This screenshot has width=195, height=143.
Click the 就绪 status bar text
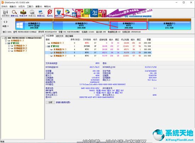coord(2,141)
